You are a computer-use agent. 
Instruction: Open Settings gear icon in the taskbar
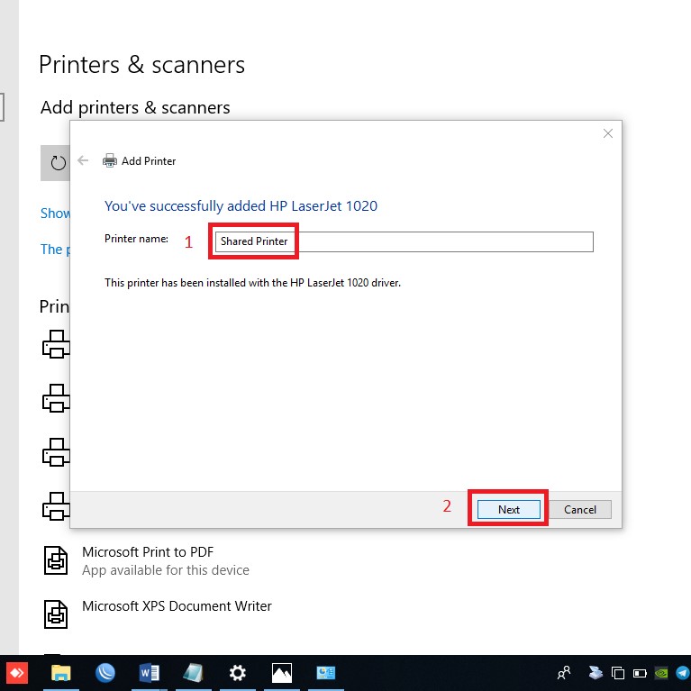coord(238,672)
